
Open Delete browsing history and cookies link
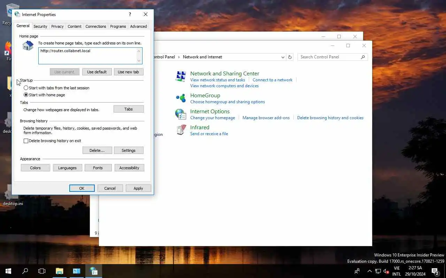pyautogui.click(x=330, y=118)
